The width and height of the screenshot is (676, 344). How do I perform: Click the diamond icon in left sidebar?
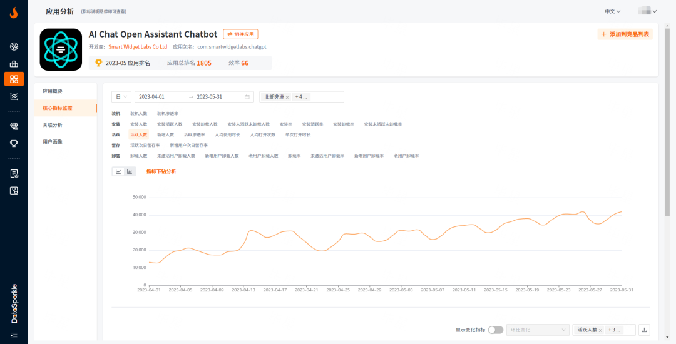click(14, 126)
